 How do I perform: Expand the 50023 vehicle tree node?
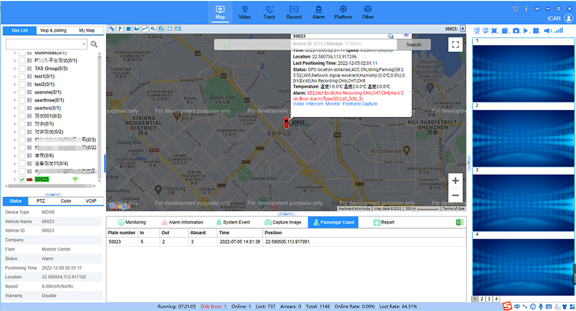click(x=15, y=180)
